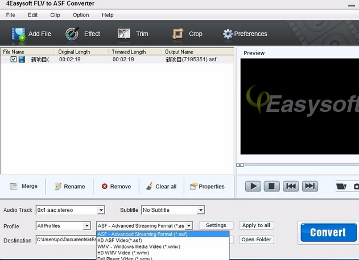359x260 pixels.
Task: Select output name 新项目(7195351).asf cell
Action: pos(191,60)
